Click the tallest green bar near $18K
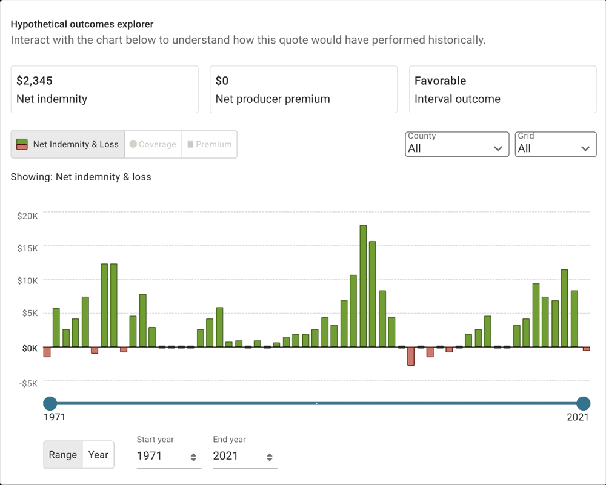 pos(363,286)
